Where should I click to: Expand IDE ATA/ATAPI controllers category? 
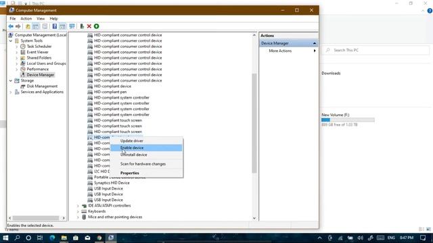tap(78, 206)
